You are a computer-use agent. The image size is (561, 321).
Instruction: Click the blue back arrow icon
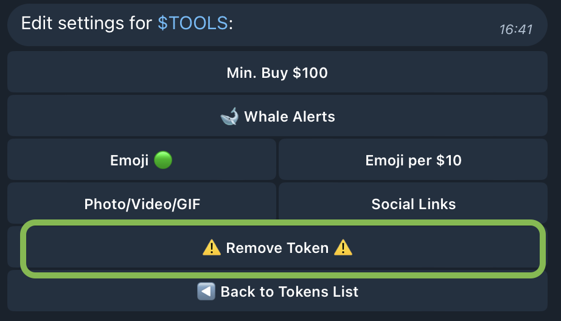(x=206, y=291)
